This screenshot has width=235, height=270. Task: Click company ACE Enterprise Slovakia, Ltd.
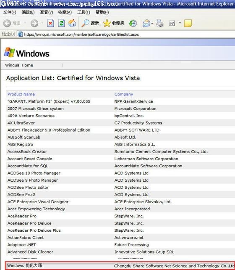click(x=143, y=202)
